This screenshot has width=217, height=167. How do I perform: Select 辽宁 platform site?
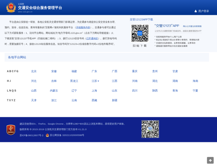click(x=74, y=91)
